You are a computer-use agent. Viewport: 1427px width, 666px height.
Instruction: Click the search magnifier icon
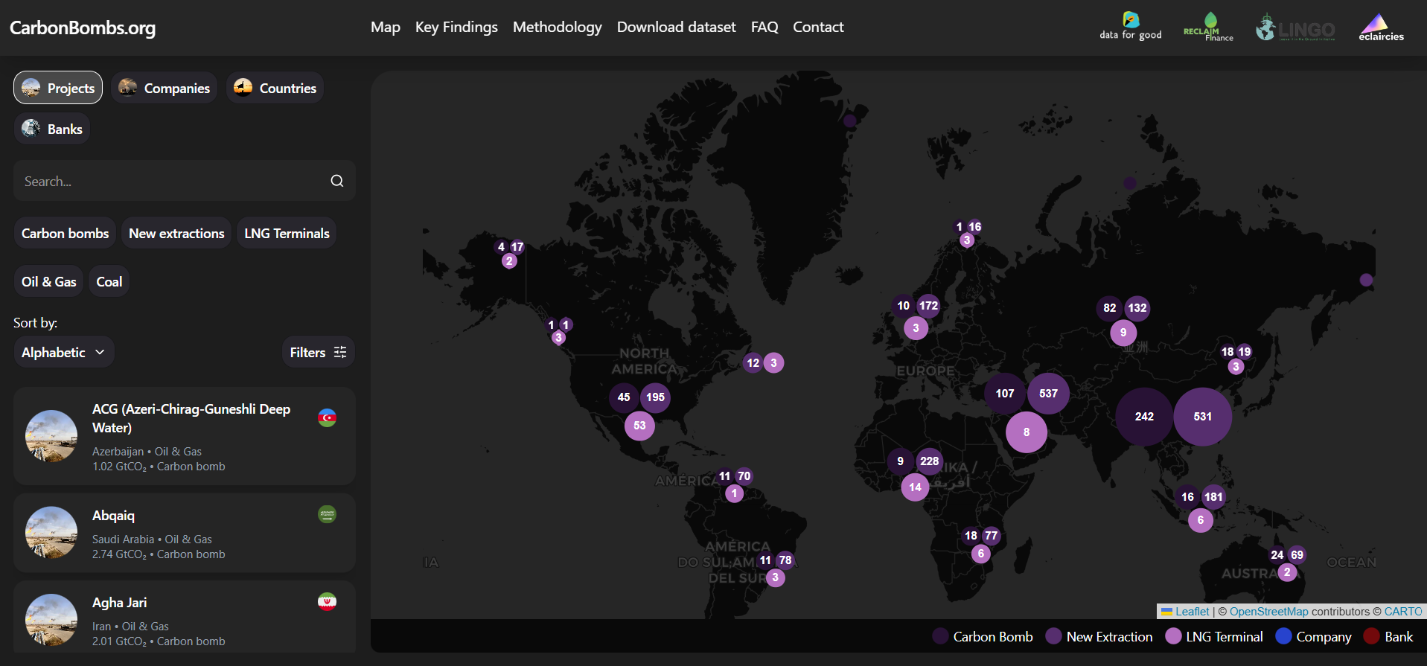point(337,181)
